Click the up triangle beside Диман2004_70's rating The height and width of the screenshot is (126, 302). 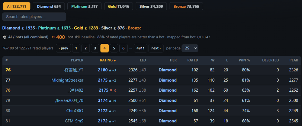(110, 101)
